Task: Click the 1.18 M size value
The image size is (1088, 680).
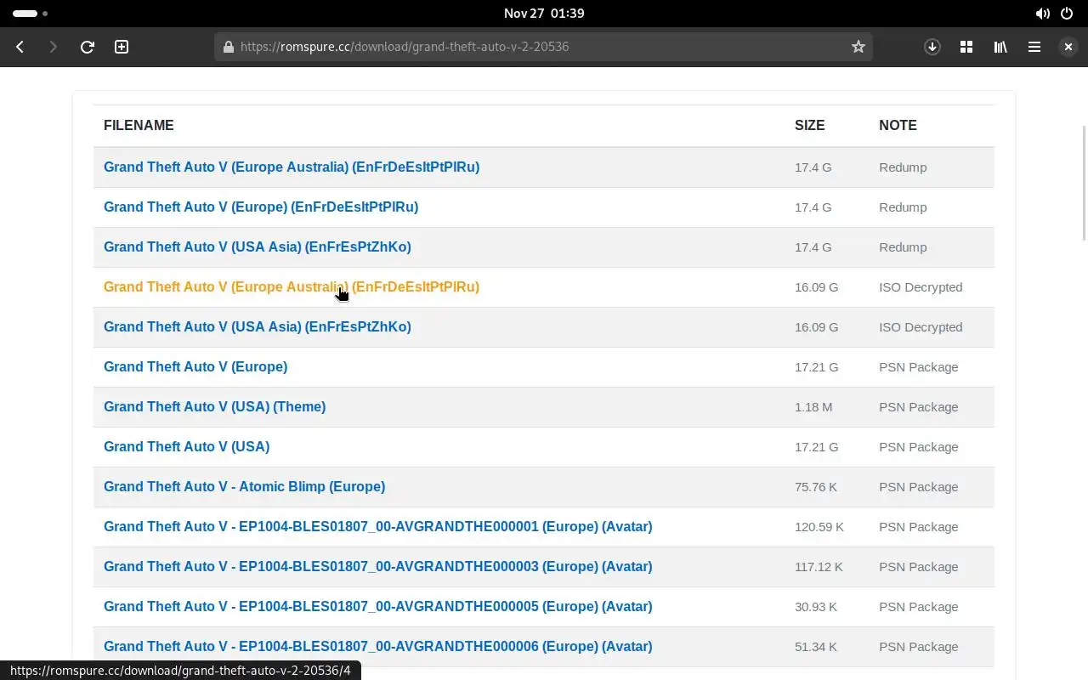Action: pyautogui.click(x=813, y=407)
